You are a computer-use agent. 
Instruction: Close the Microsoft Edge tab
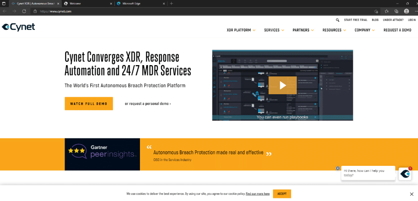click(x=163, y=3)
